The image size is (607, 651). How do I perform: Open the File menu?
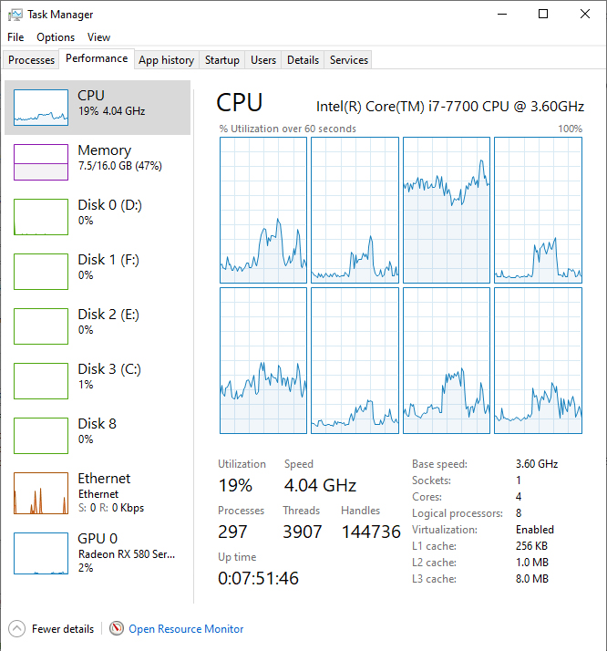(15, 37)
